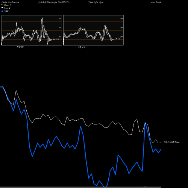Click the 20 level label in FAST chart

60,36
